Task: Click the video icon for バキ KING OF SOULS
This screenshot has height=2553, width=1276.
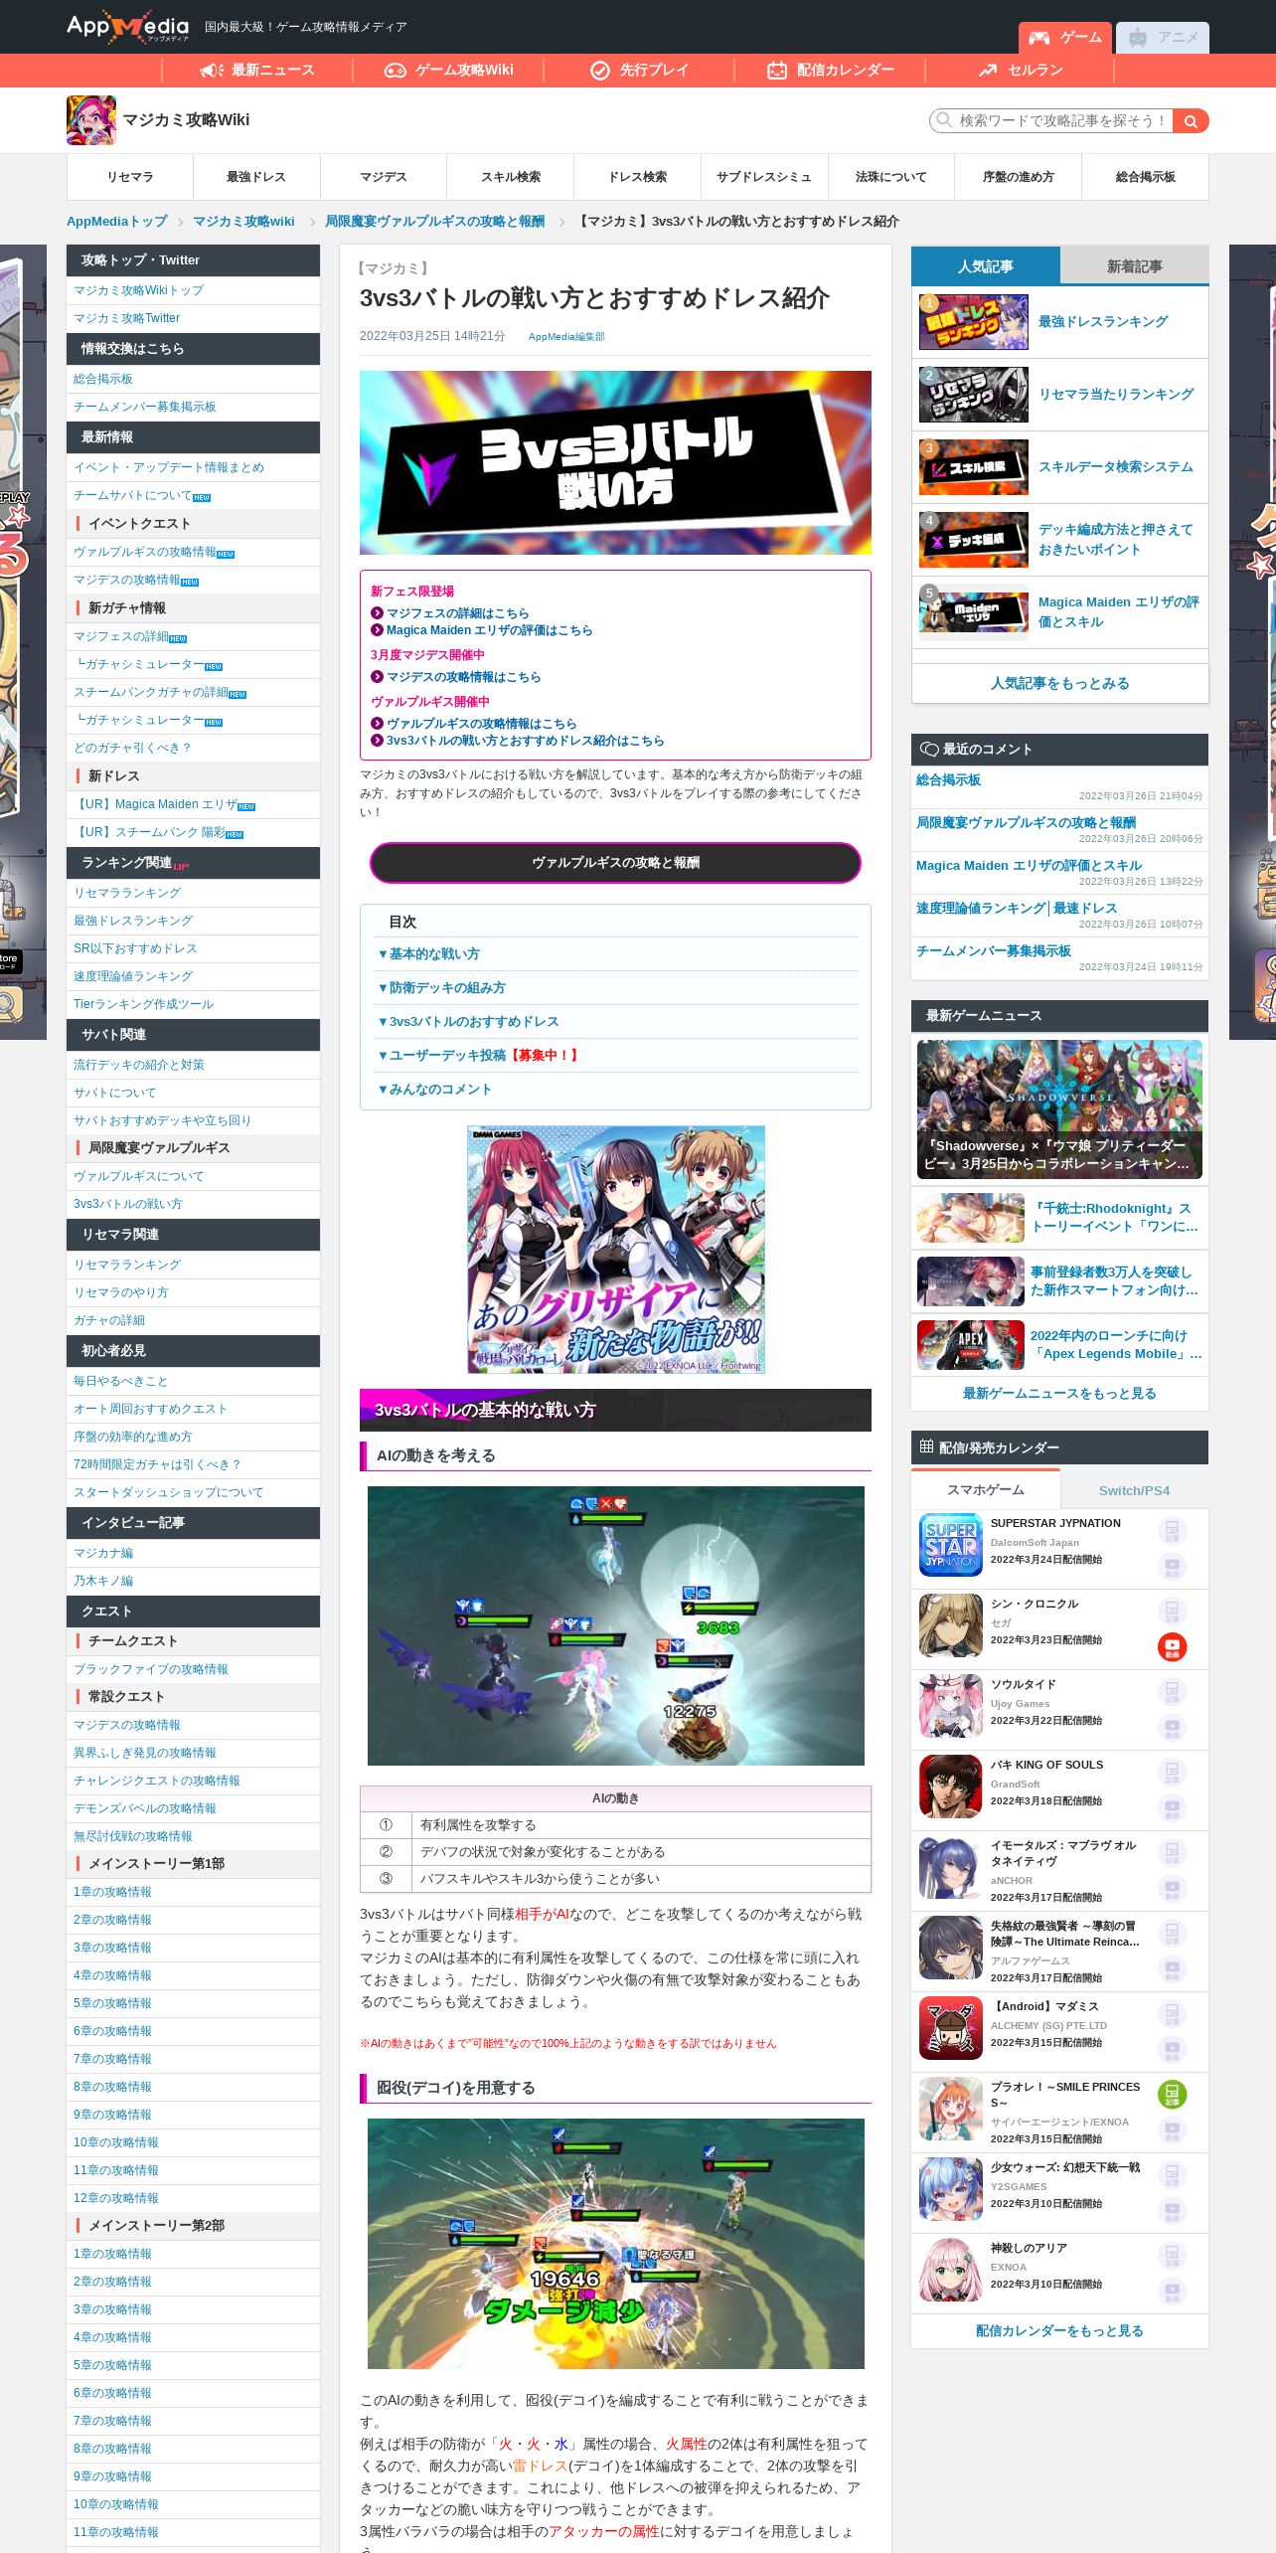Action: click(1172, 1808)
